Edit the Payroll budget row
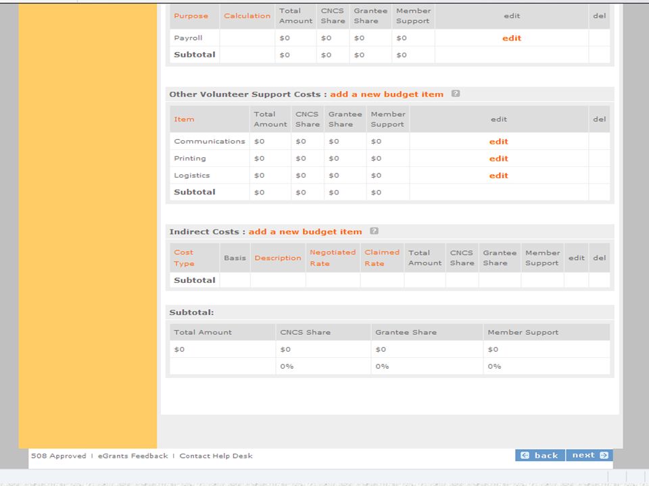Screen dimensions: 649x486 [512, 38]
